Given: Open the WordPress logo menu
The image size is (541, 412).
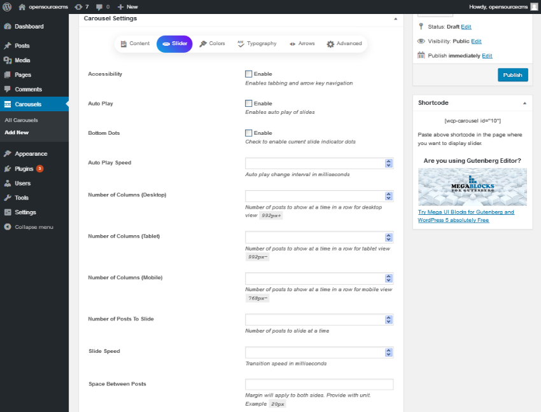Looking at the screenshot, I should pyautogui.click(x=7, y=6).
